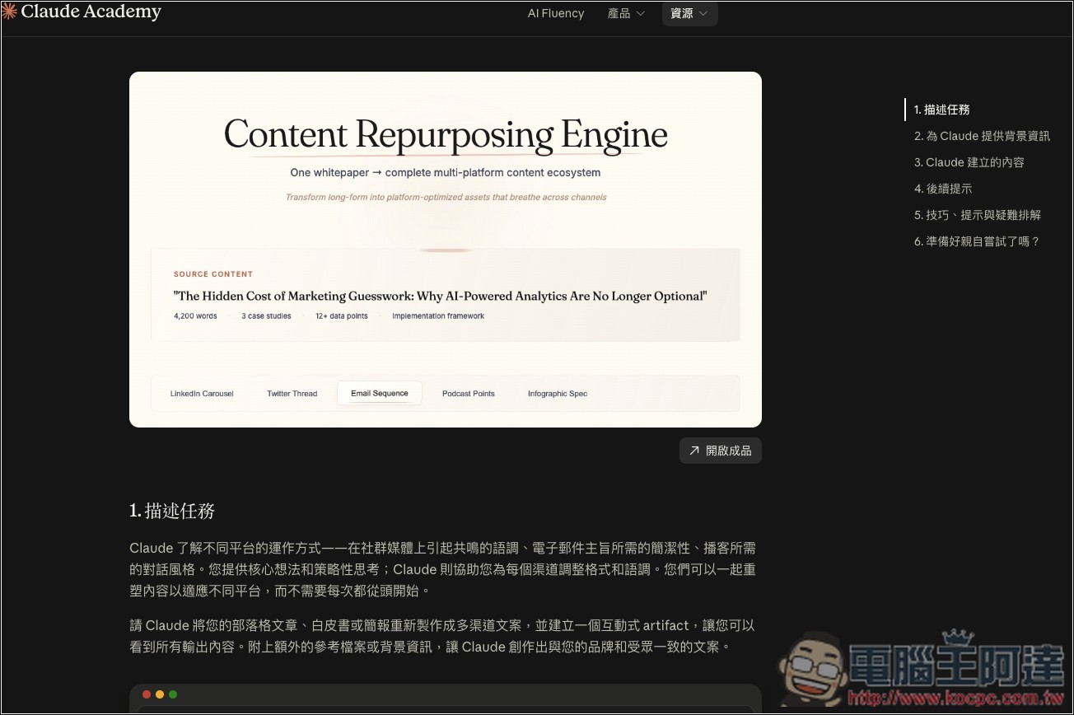Jump to 5. 技巧、提示與疑難排解
The width and height of the screenshot is (1074, 715).
978,215
